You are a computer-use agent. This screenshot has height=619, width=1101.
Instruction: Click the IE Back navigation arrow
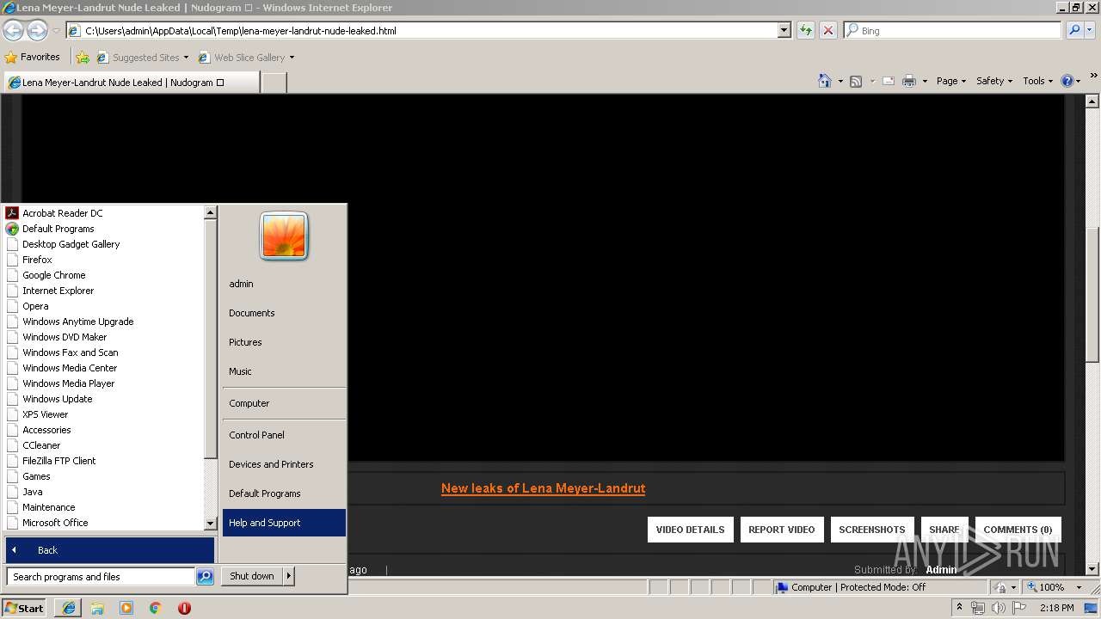(13, 30)
